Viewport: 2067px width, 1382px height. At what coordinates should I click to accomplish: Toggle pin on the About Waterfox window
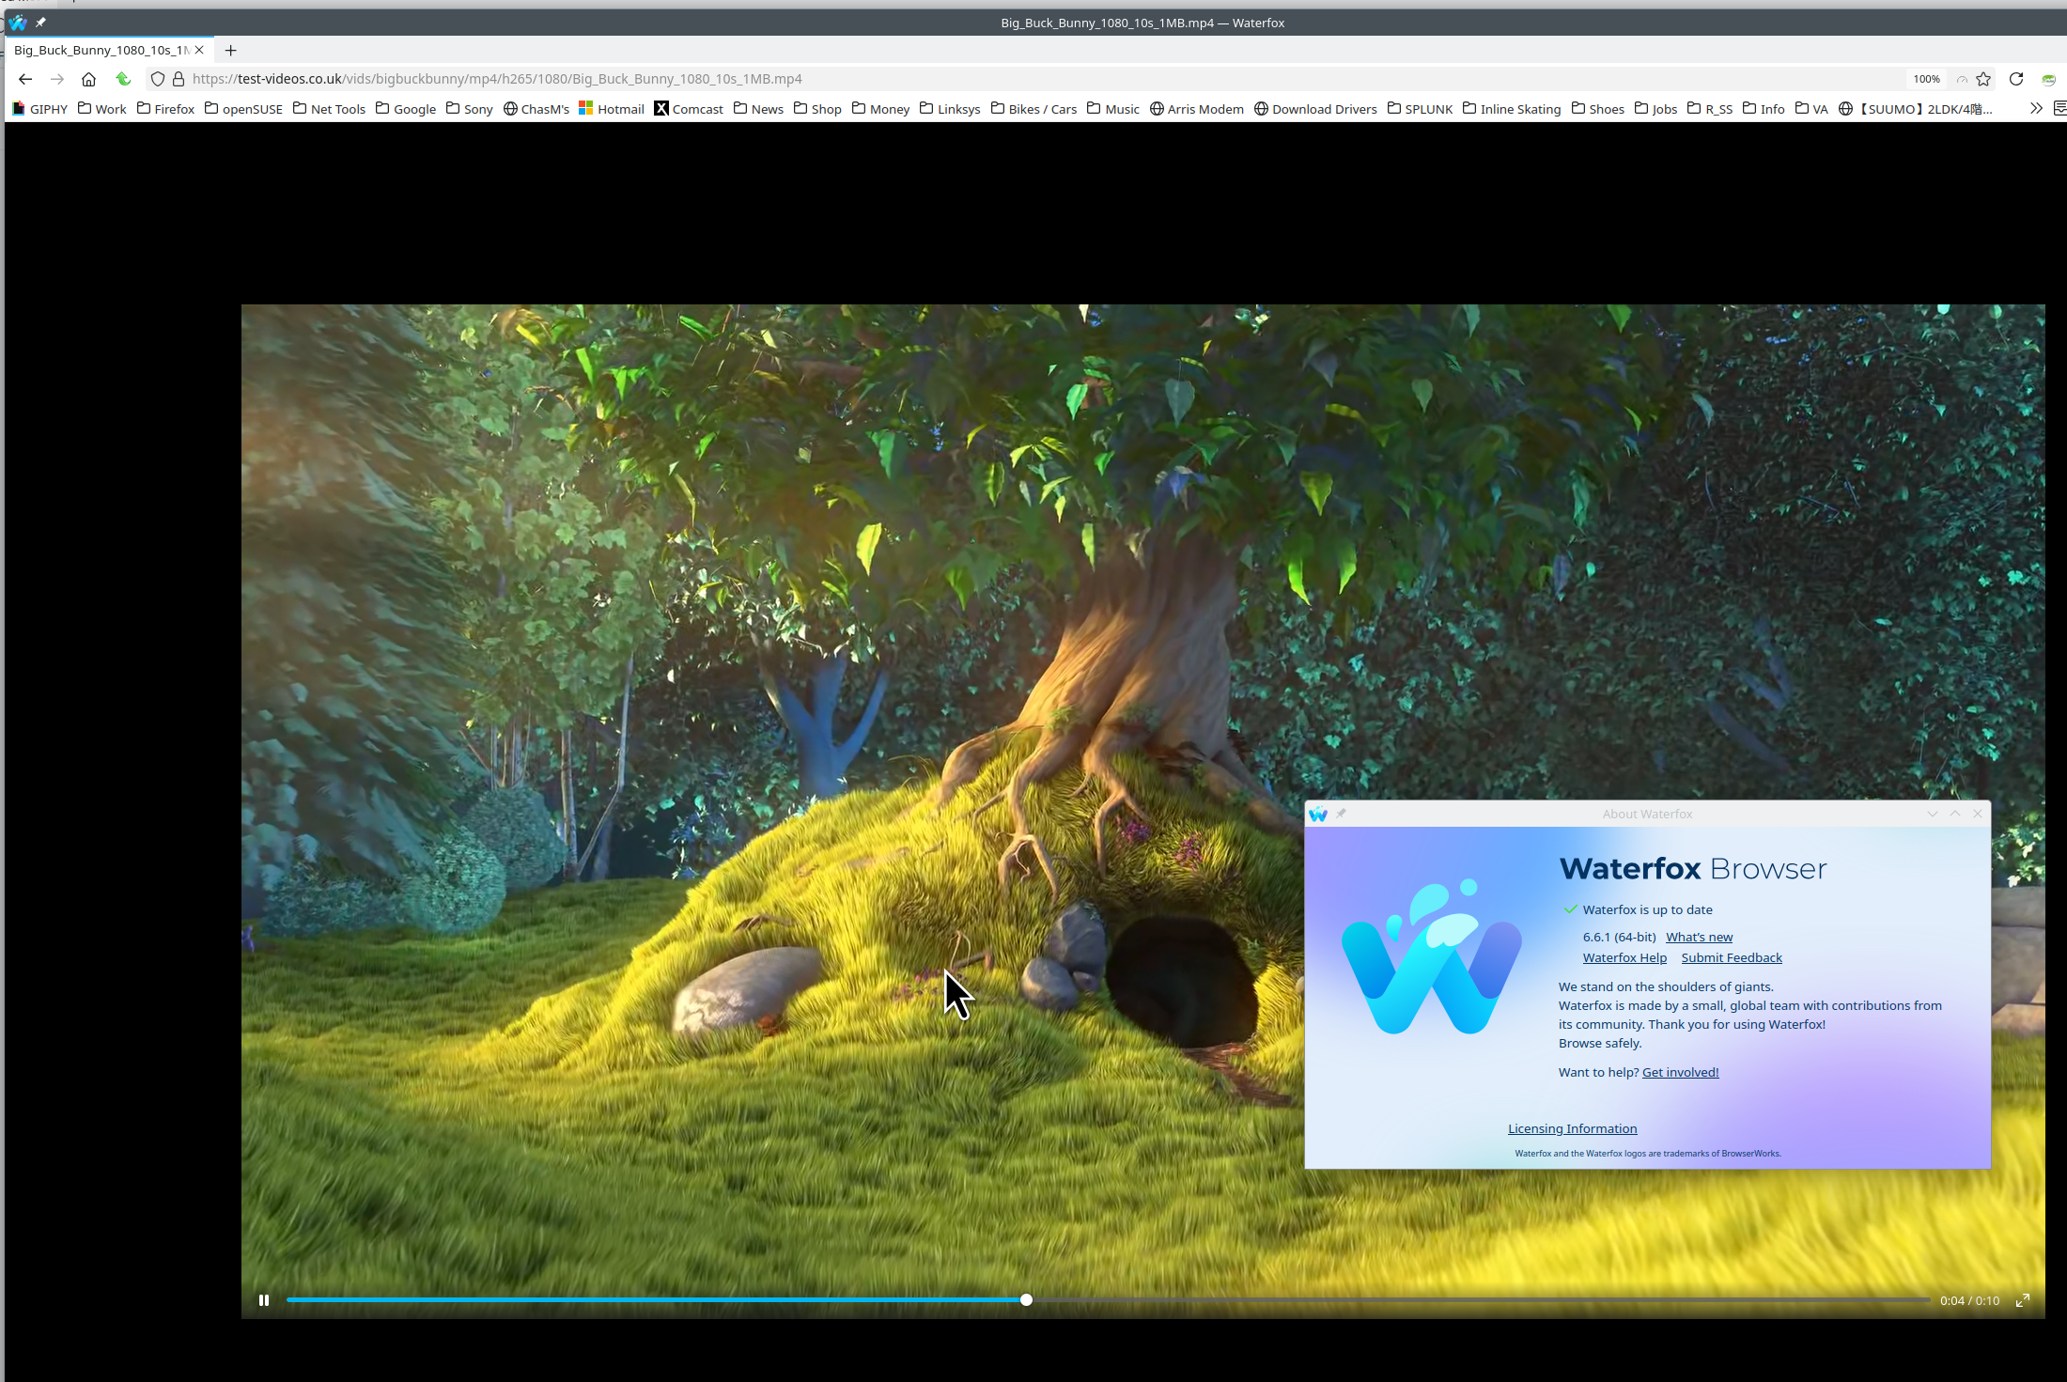1341,814
